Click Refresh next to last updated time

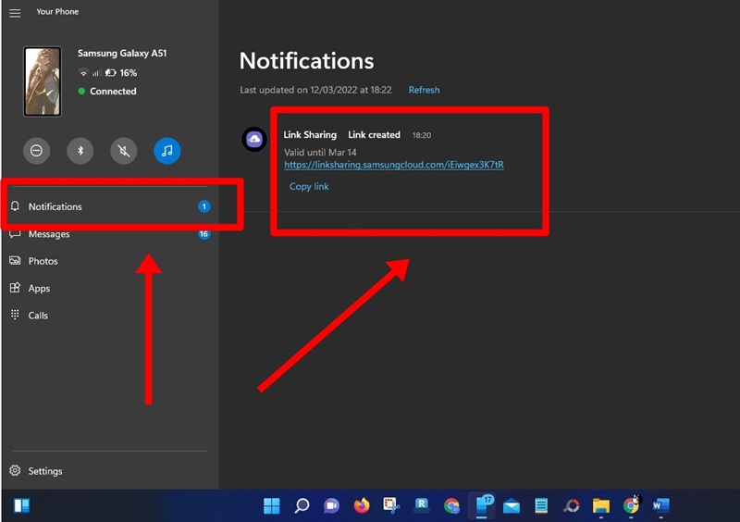tap(424, 90)
